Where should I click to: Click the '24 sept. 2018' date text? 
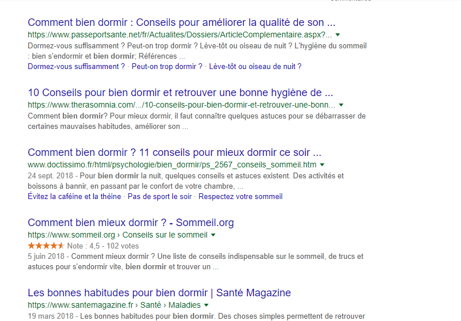[50, 176]
